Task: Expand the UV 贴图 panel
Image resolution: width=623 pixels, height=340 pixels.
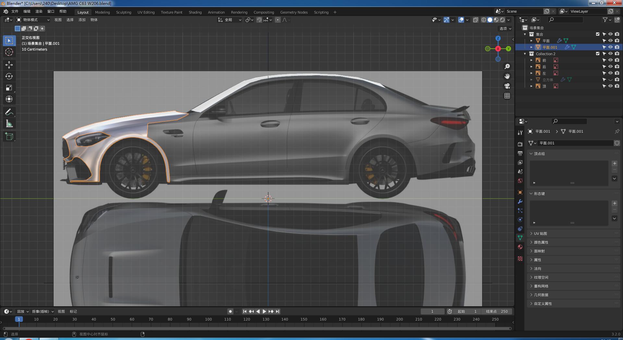Action: [531, 234]
